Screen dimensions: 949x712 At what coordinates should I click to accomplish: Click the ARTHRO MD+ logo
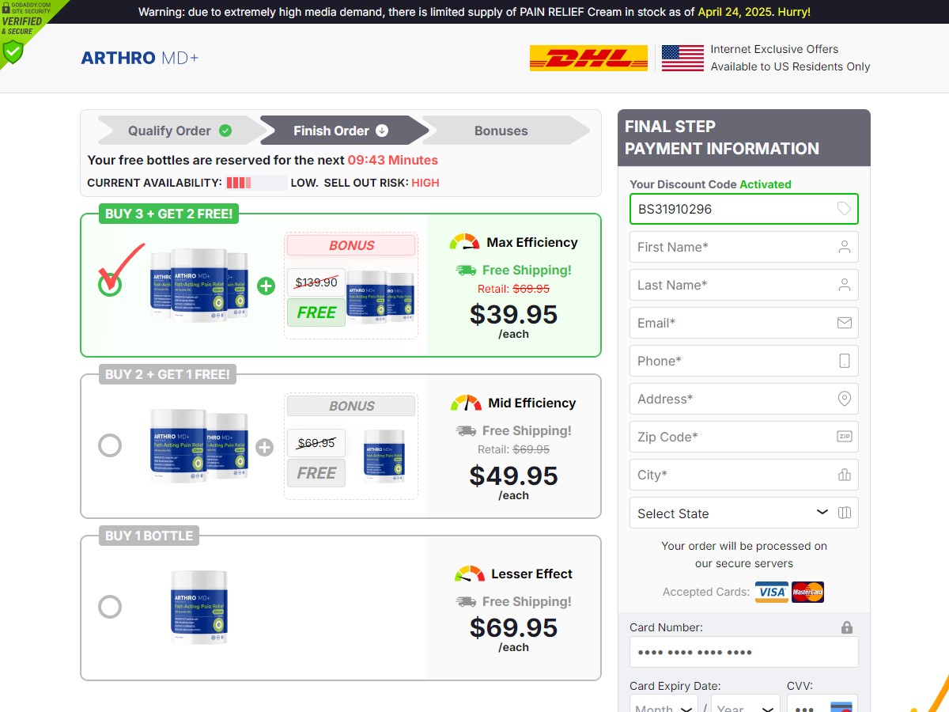140,58
